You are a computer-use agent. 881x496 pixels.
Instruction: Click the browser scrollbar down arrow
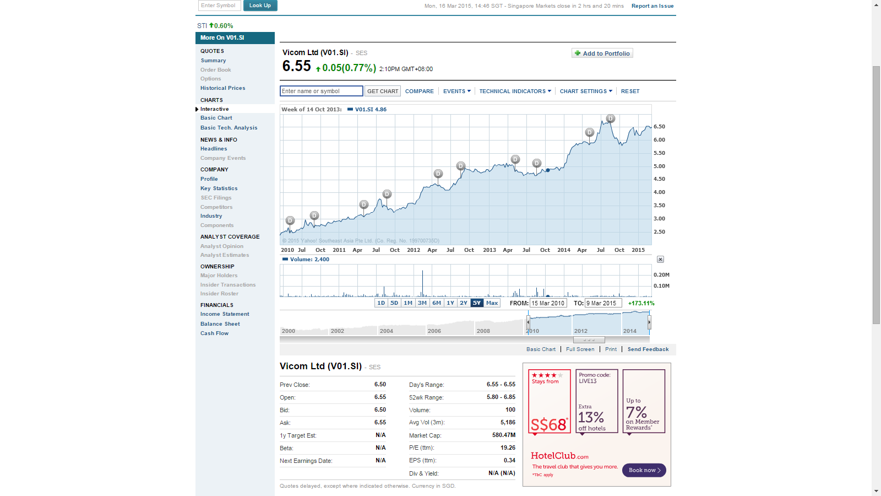click(x=876, y=491)
